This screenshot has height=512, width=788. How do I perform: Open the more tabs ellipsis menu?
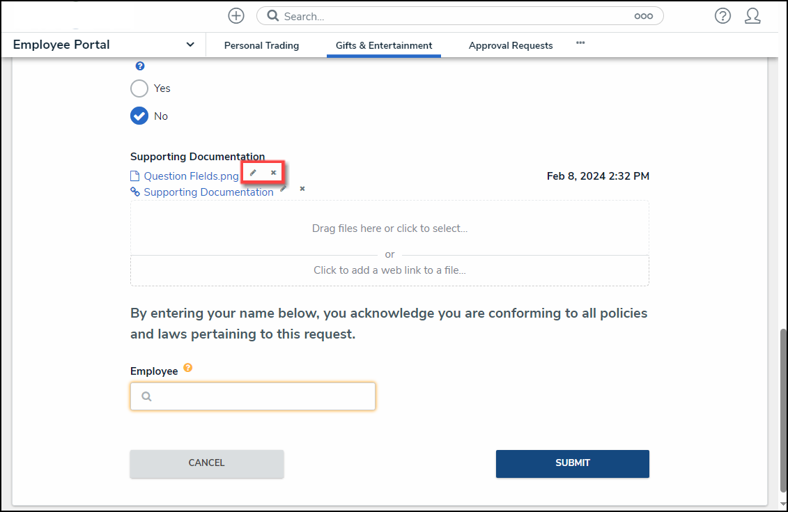[580, 43]
